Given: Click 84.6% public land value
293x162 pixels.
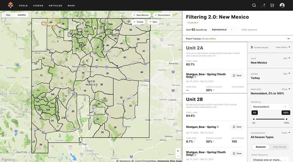Looking at the screenshot, I should click(x=190, y=116).
